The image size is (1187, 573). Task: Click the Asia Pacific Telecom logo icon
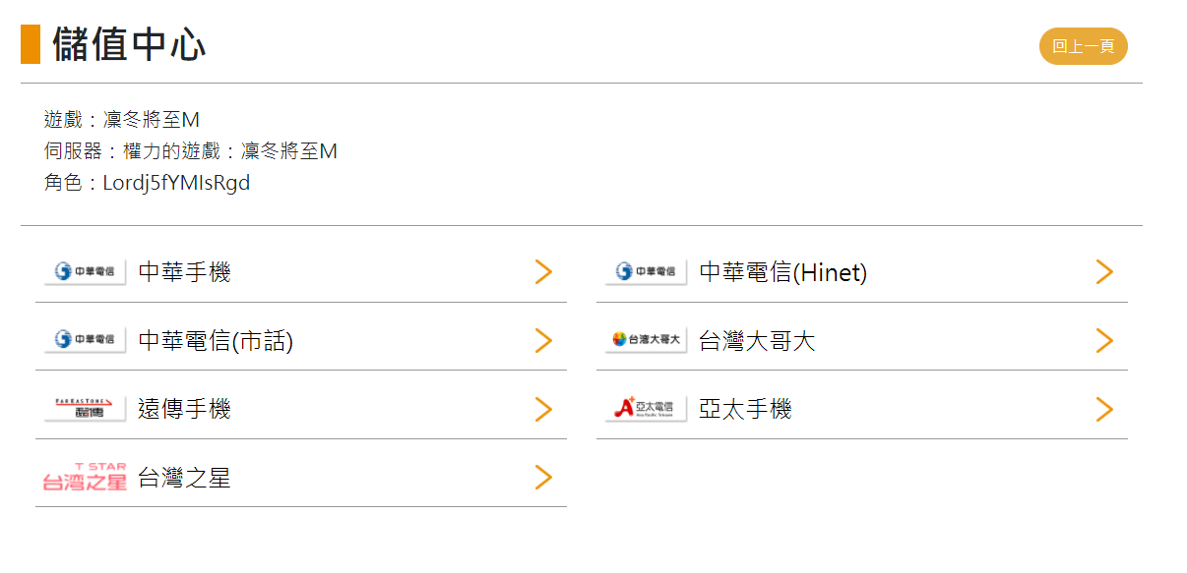[x=646, y=409]
